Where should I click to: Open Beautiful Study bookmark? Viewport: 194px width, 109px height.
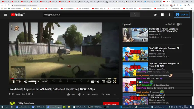(99, 9)
